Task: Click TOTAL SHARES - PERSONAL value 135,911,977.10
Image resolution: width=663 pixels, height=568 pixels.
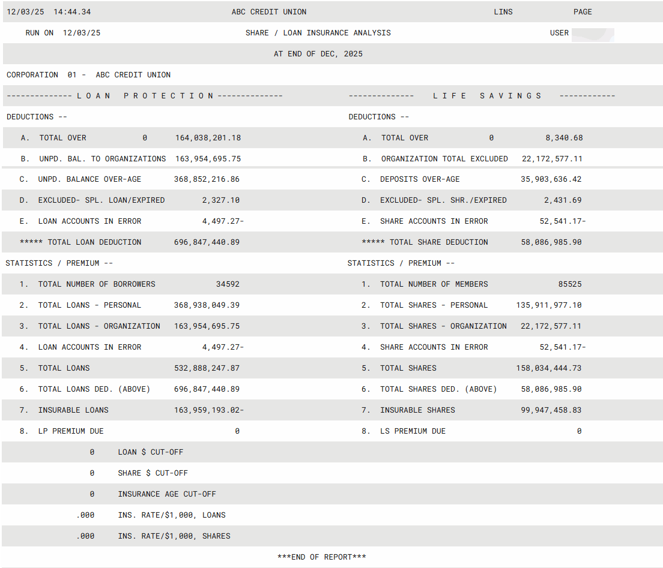Action: click(548, 305)
